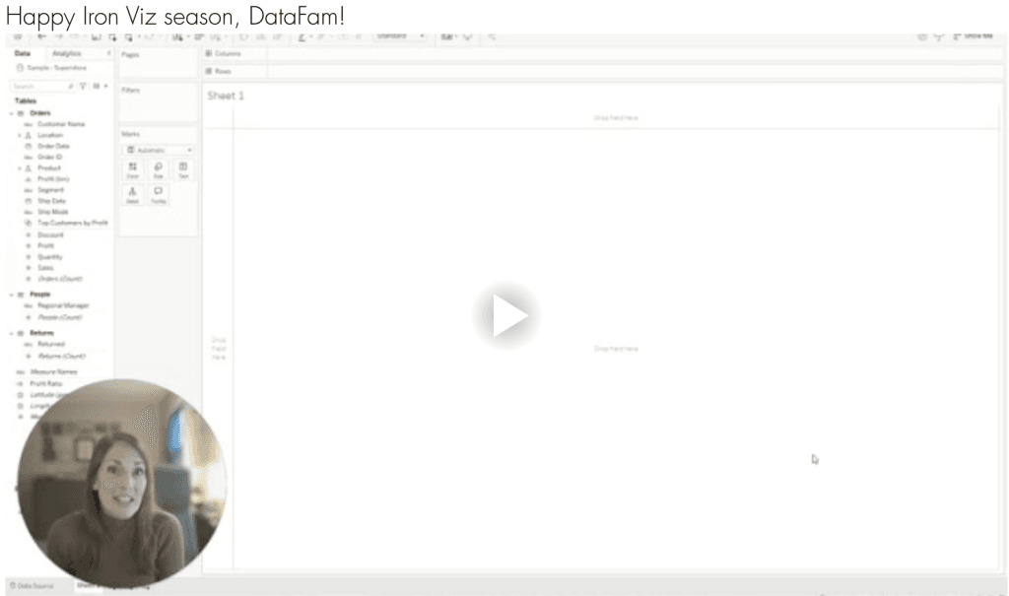The height and width of the screenshot is (596, 1009).
Task: Open the Text card in Marks
Action: [x=183, y=169]
